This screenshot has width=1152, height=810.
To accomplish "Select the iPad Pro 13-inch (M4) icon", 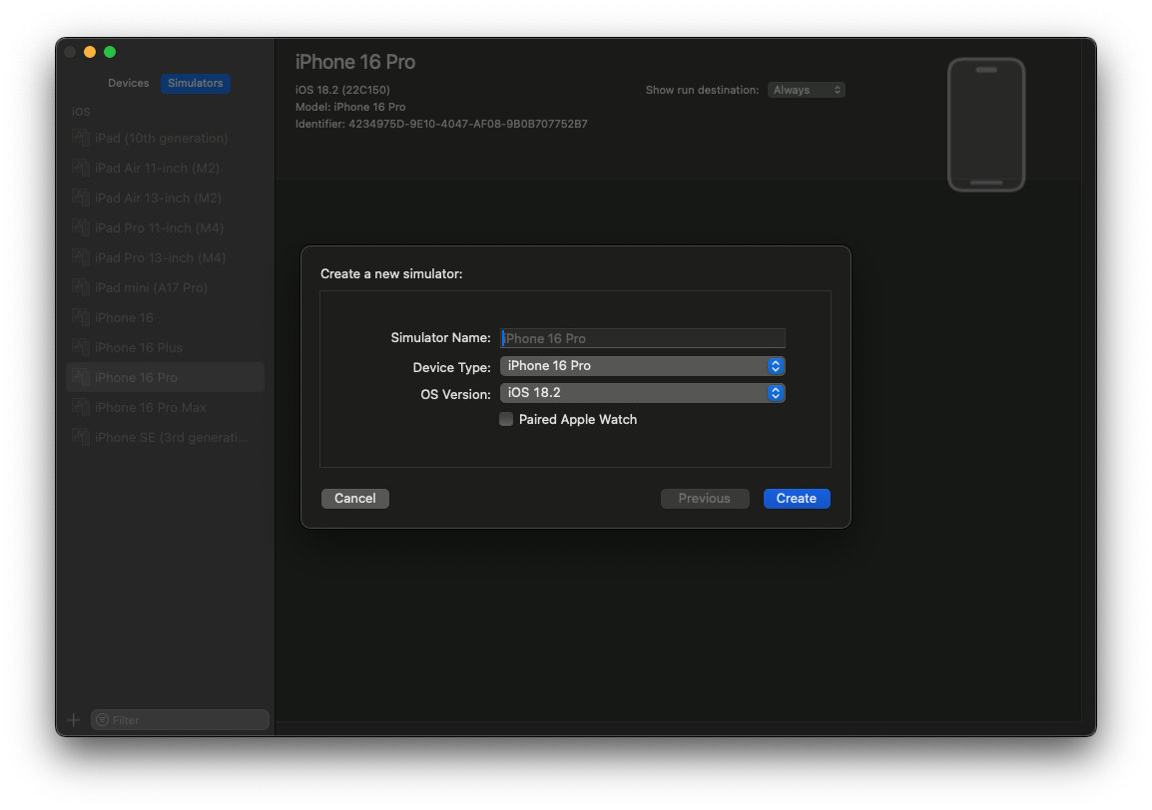I will click(80, 257).
